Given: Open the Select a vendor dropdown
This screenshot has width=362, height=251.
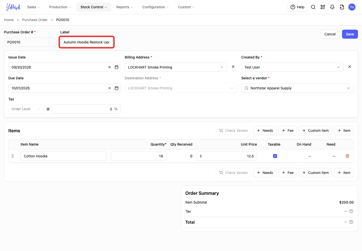Looking at the screenshot, I should pos(297,88).
